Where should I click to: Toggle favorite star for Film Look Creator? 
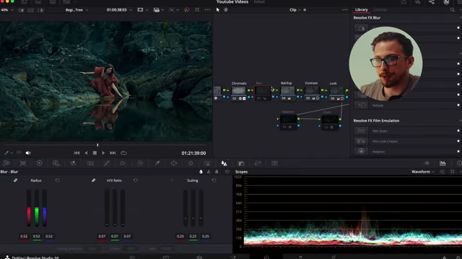point(458,141)
